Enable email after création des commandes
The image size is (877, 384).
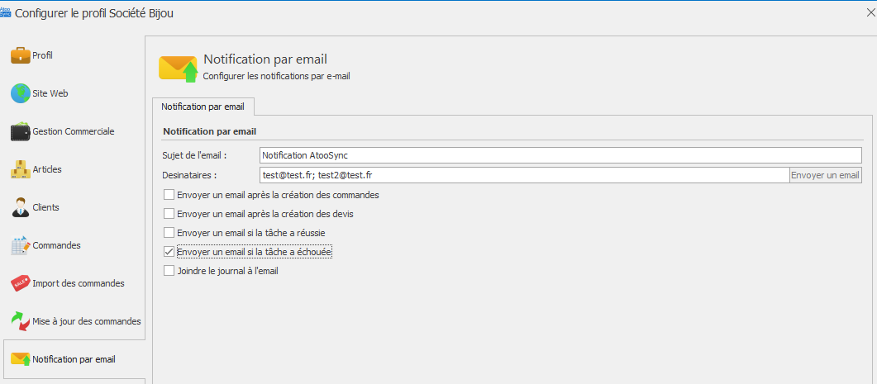pos(169,195)
